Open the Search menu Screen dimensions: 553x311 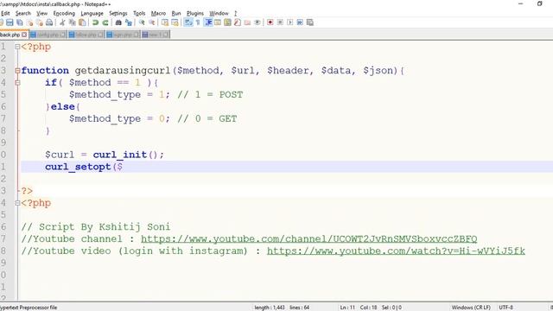point(23,14)
